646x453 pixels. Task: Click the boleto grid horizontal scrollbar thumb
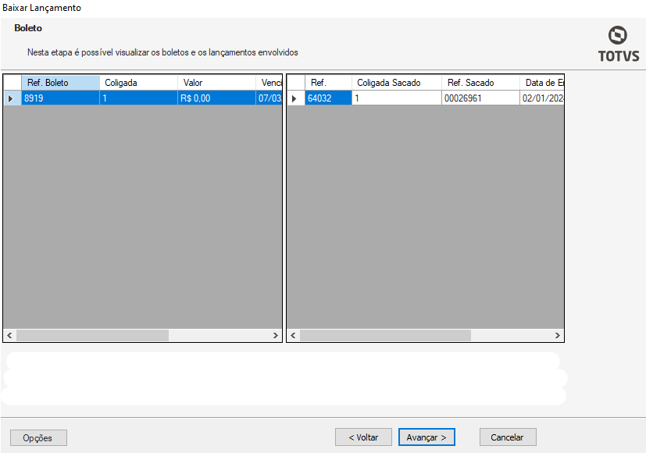point(92,335)
